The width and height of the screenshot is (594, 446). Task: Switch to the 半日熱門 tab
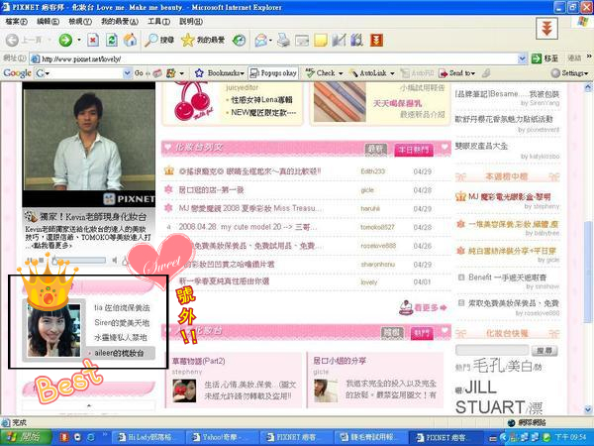[414, 150]
